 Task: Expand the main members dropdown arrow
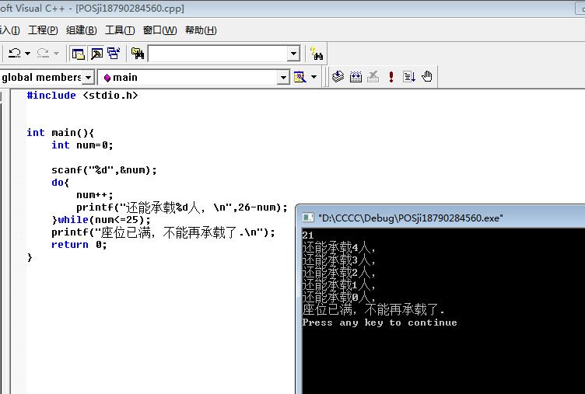[x=283, y=77]
